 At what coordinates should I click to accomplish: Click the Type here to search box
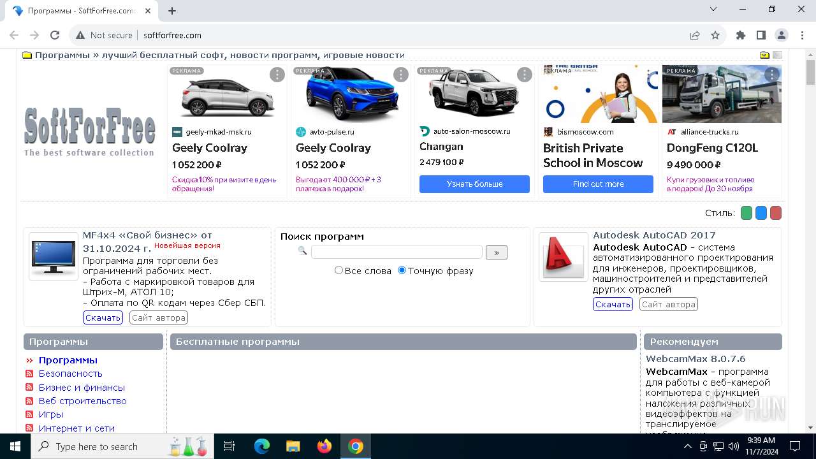pyautogui.click(x=121, y=446)
